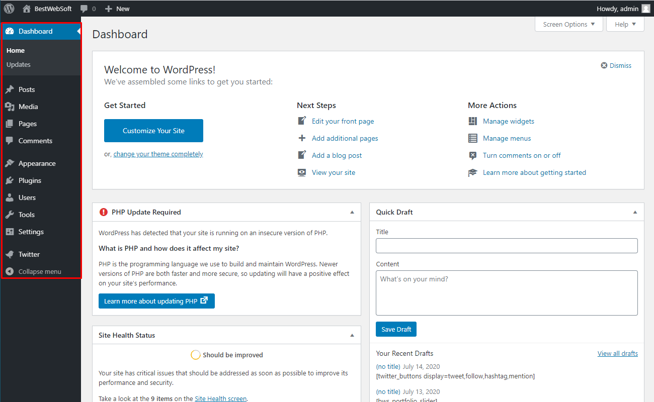The width and height of the screenshot is (654, 402).
Task: Click the Manage widgets link
Action: point(509,121)
